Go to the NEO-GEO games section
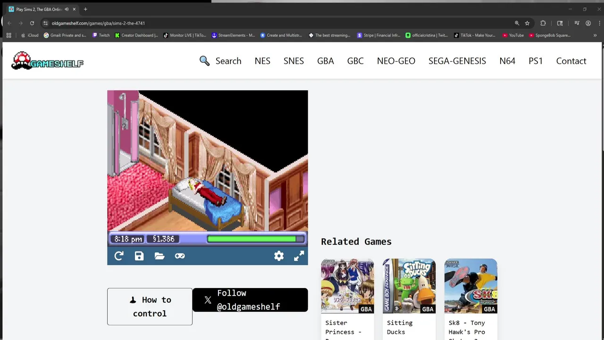 (396, 61)
